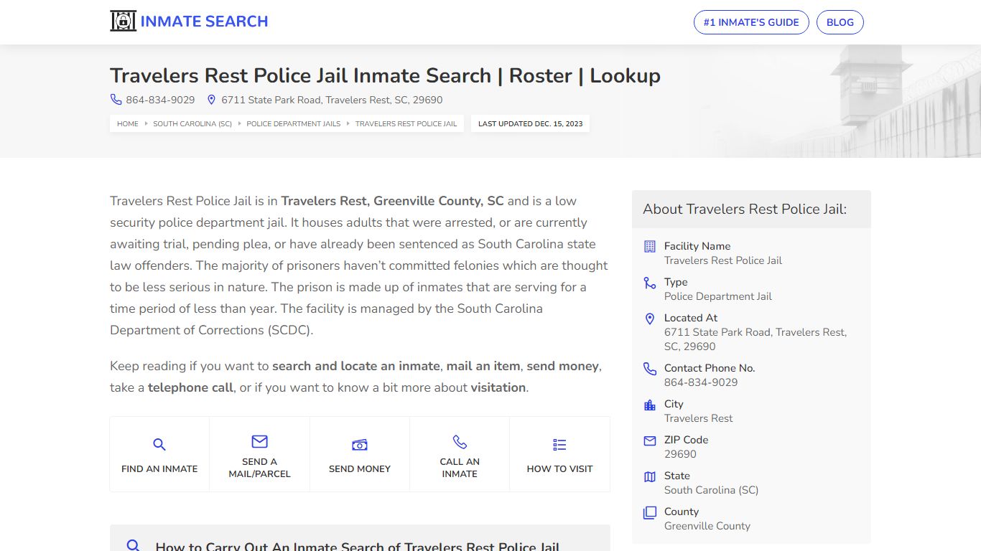Click the envelope icon above Send a Mail/Parcel
Viewport: 981px width, 551px height.
click(259, 441)
